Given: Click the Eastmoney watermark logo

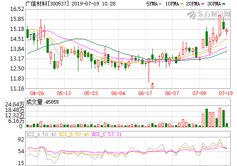Looking at the screenshot, I should [x=208, y=15].
